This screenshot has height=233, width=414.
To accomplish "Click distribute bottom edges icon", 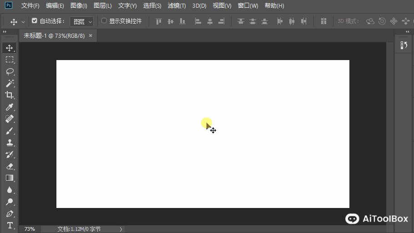I will (265, 21).
